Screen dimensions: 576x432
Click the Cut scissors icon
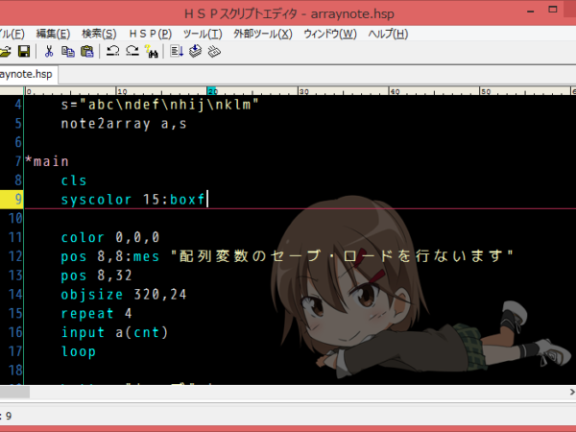(x=49, y=52)
